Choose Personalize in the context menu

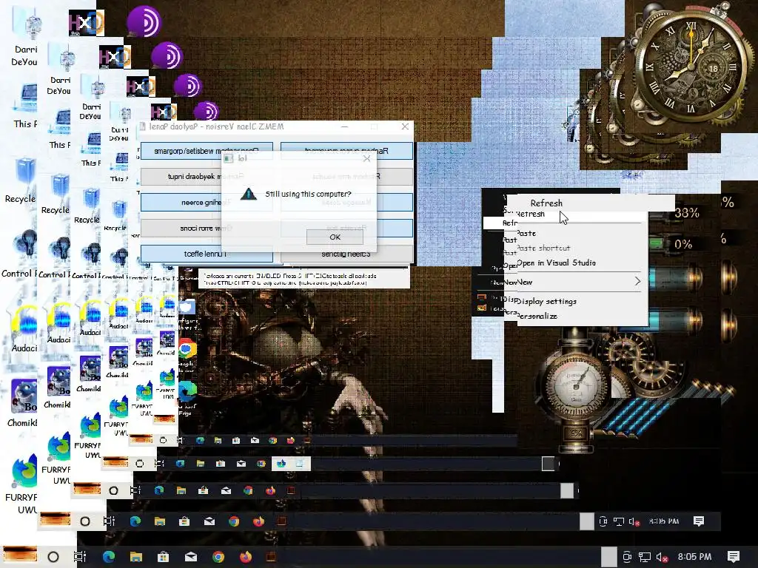tap(582, 317)
